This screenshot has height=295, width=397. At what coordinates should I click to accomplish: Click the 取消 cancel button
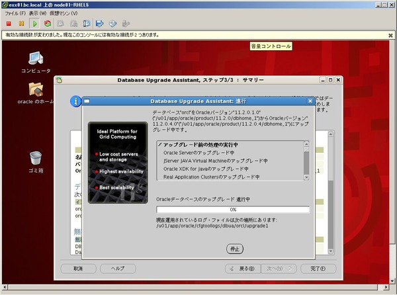tap(78, 269)
